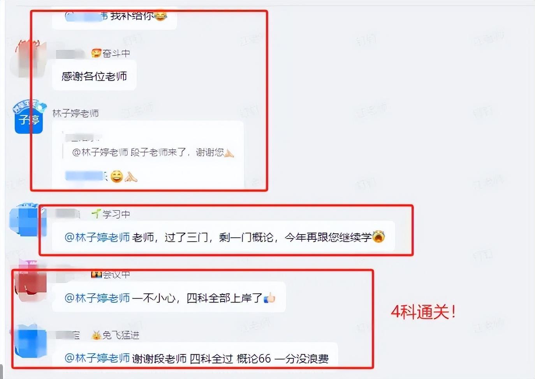
Task: Click the 兔飞猛进 status icon
Action: tap(96, 335)
